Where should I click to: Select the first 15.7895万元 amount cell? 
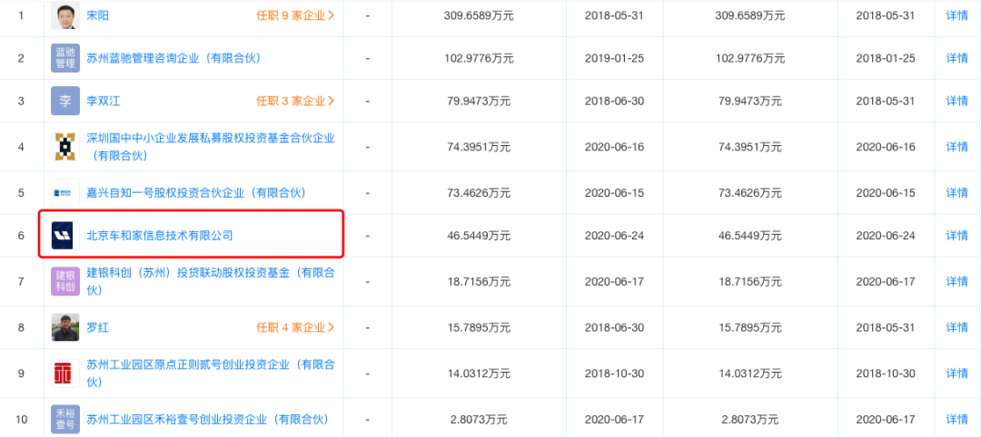pyautogui.click(x=479, y=327)
